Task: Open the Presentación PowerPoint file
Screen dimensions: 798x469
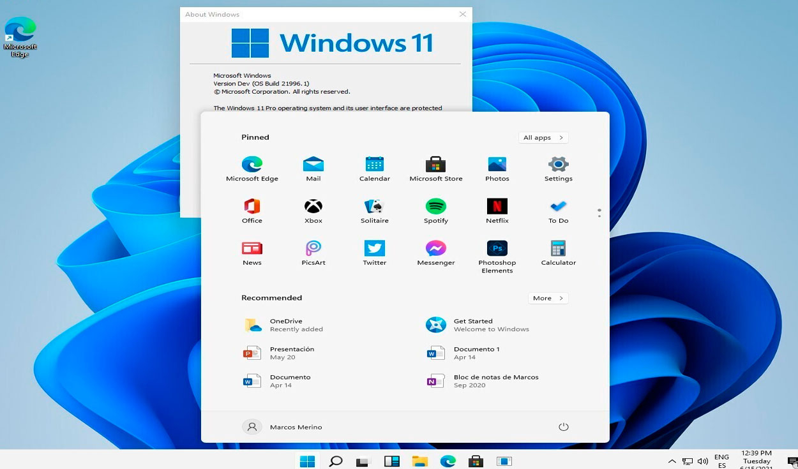Action: 279,353
